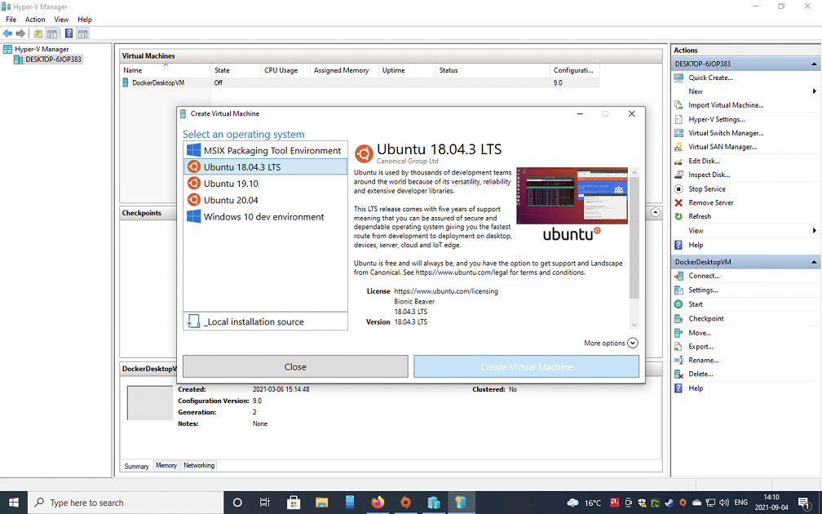The width and height of the screenshot is (822, 514).
Task: Open Virtual SAN Manager action
Action: coord(723,147)
